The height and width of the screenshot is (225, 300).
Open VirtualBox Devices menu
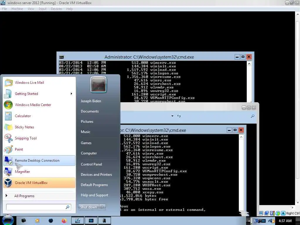point(57,9)
